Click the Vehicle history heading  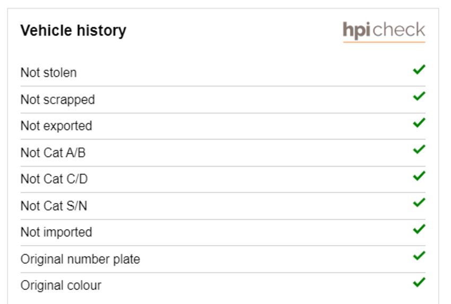point(73,30)
